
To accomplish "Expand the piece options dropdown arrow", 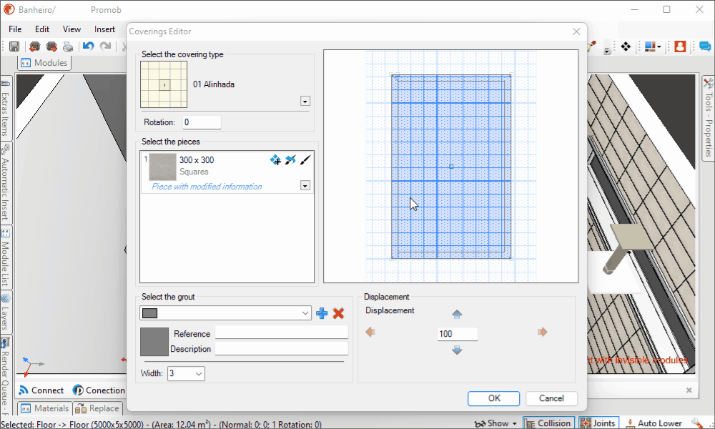I will (305, 186).
